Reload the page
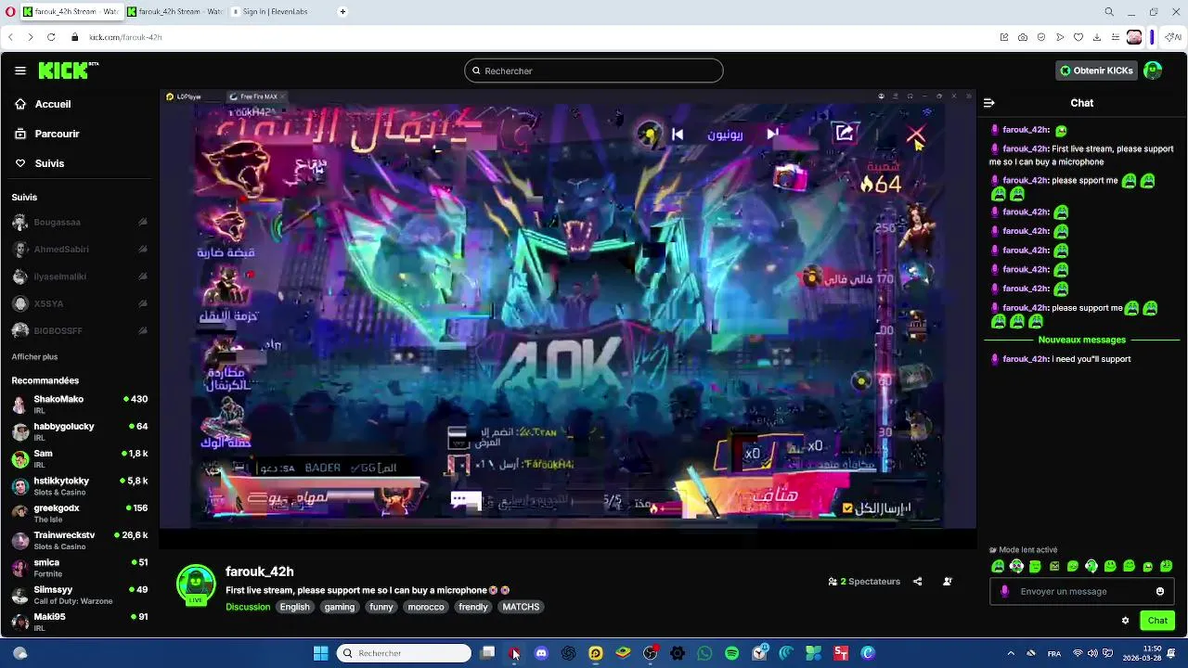Image resolution: width=1188 pixels, height=668 pixels. click(51, 37)
